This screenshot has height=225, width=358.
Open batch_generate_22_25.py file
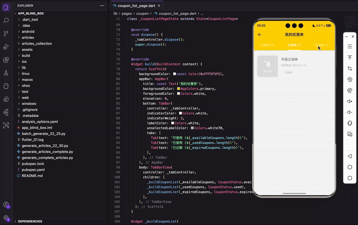43,133
